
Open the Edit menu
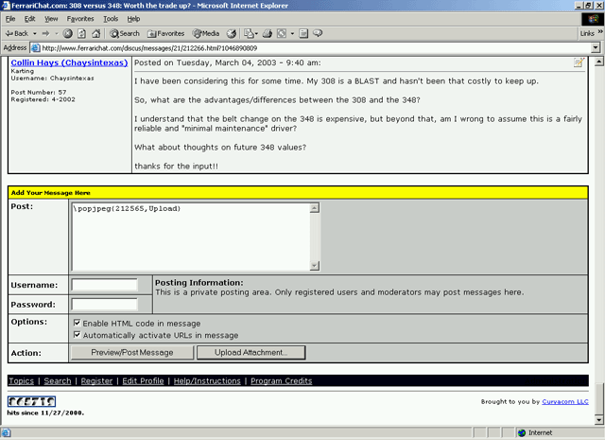(x=29, y=19)
